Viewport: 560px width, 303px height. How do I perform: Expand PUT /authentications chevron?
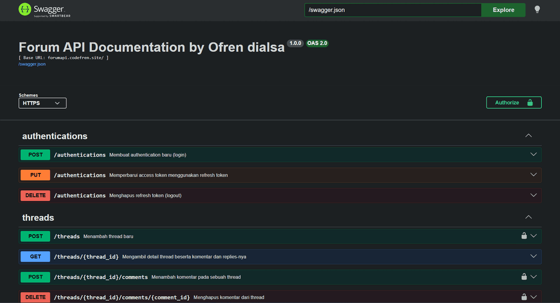(533, 175)
